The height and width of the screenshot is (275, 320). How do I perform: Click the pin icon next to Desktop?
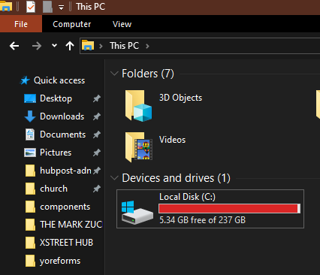(x=97, y=98)
